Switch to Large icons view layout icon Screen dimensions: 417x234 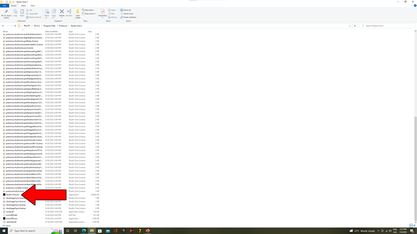click(x=415, y=226)
